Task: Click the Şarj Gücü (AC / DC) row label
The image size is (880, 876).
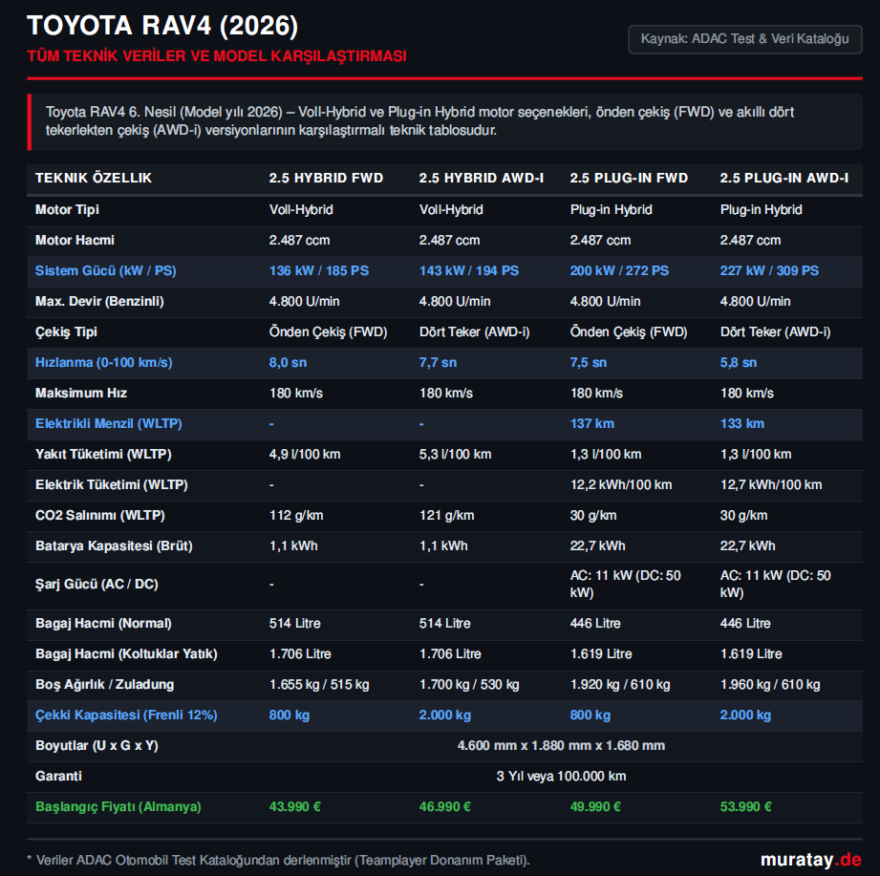Action: click(x=97, y=585)
